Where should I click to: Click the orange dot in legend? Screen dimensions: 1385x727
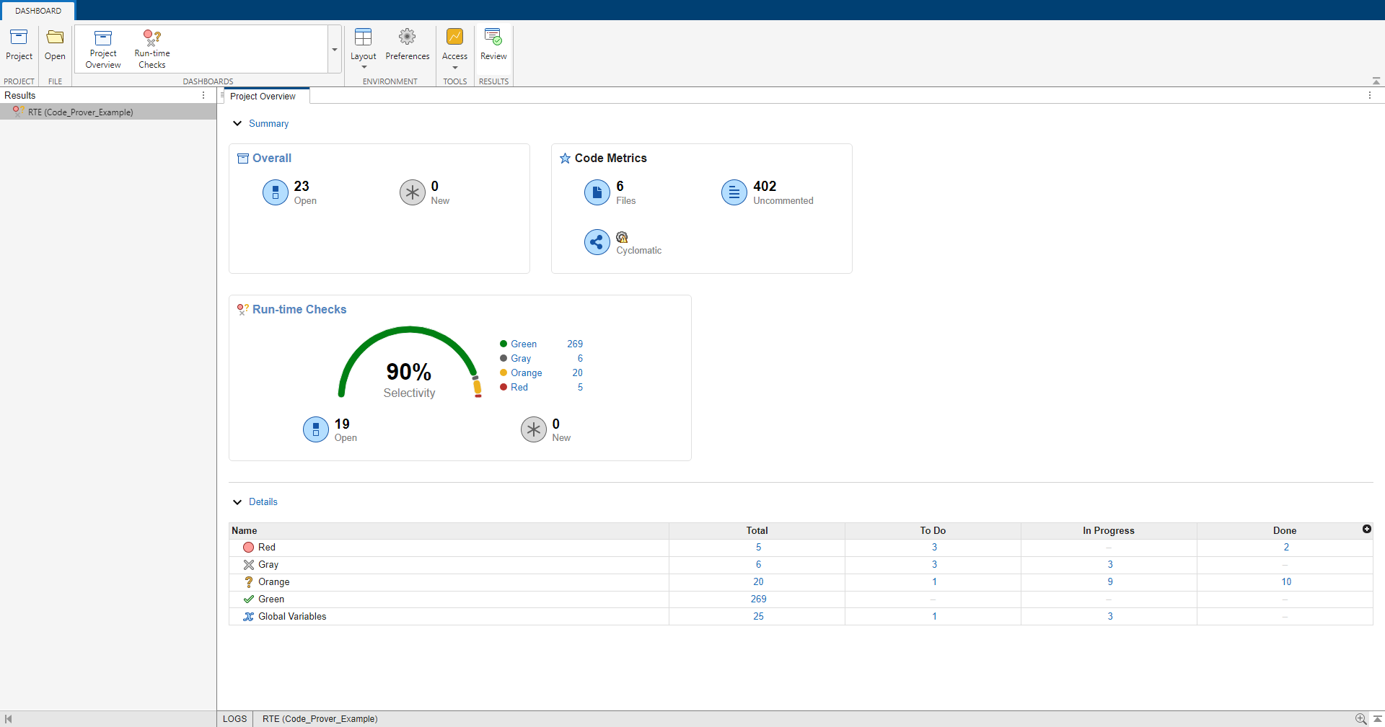pos(504,373)
